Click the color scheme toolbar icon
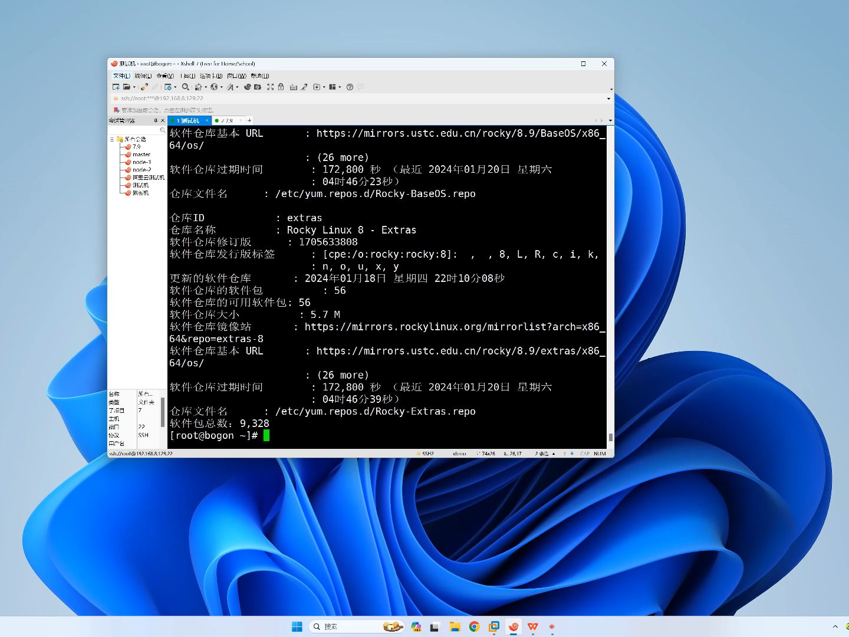This screenshot has width=849, height=637. pos(198,87)
